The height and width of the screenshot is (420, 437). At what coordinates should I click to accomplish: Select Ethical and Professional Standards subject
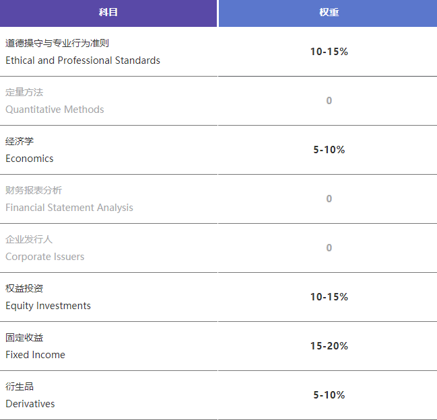(83, 60)
